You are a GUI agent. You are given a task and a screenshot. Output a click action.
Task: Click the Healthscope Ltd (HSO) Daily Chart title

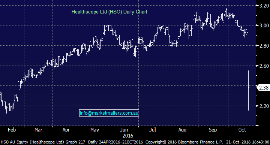[109, 12]
